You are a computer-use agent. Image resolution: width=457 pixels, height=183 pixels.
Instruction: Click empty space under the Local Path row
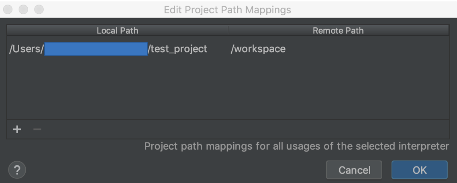click(x=116, y=88)
